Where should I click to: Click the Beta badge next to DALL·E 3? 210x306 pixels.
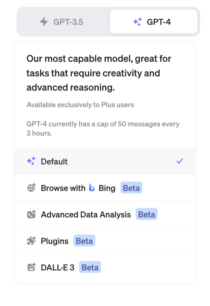point(90,267)
